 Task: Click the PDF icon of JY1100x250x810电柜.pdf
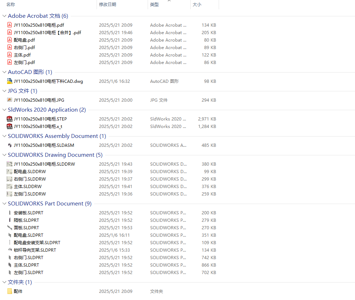10,25
